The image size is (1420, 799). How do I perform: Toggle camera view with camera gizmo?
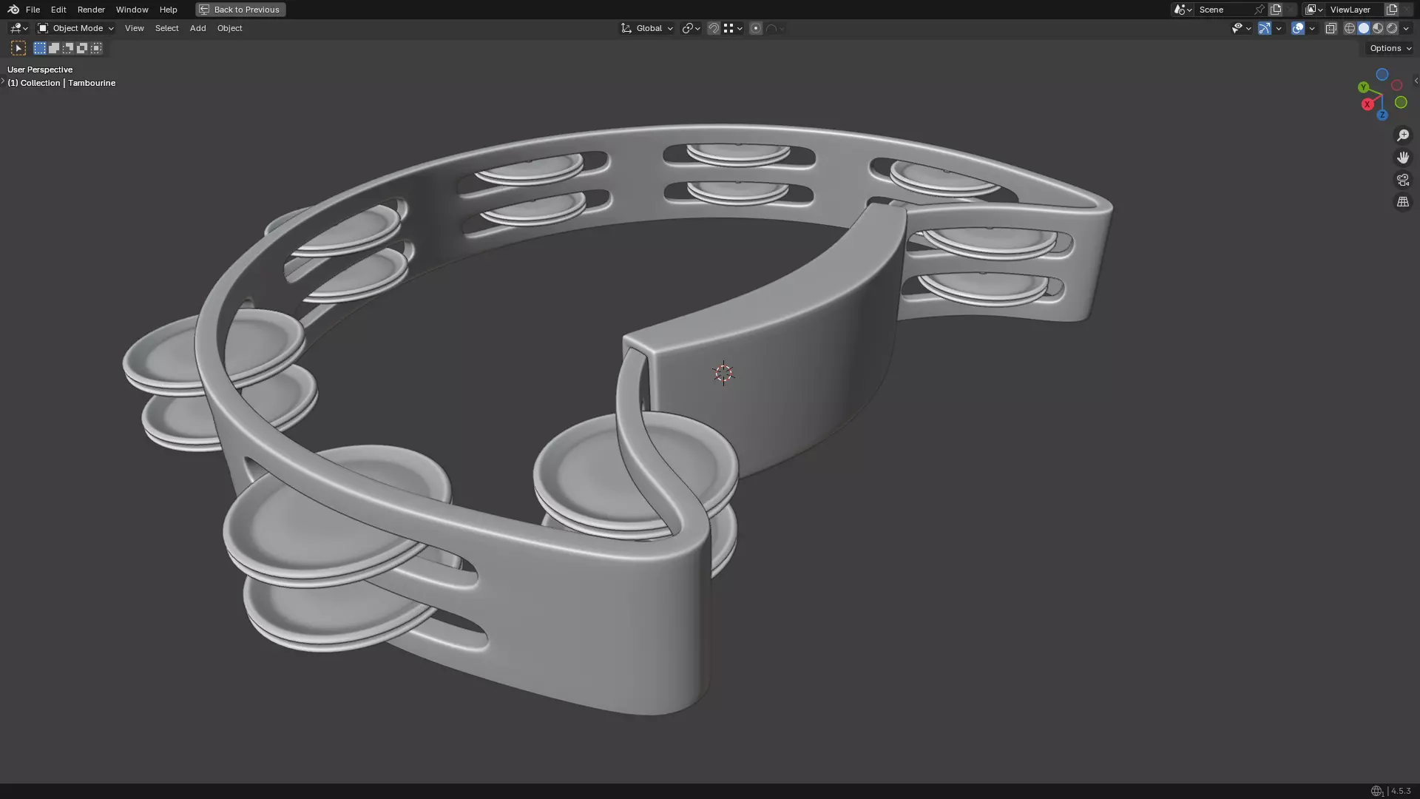[x=1403, y=180]
